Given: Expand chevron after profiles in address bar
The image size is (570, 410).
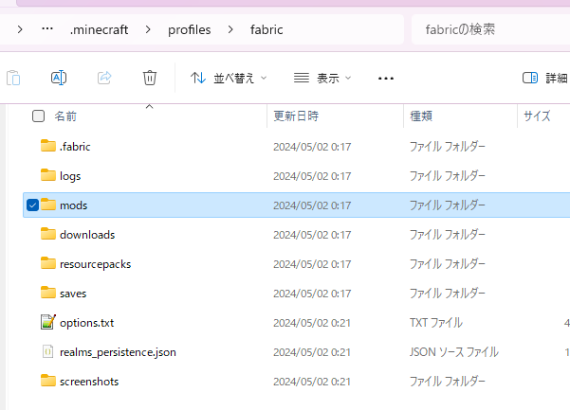Looking at the screenshot, I should pos(230,29).
